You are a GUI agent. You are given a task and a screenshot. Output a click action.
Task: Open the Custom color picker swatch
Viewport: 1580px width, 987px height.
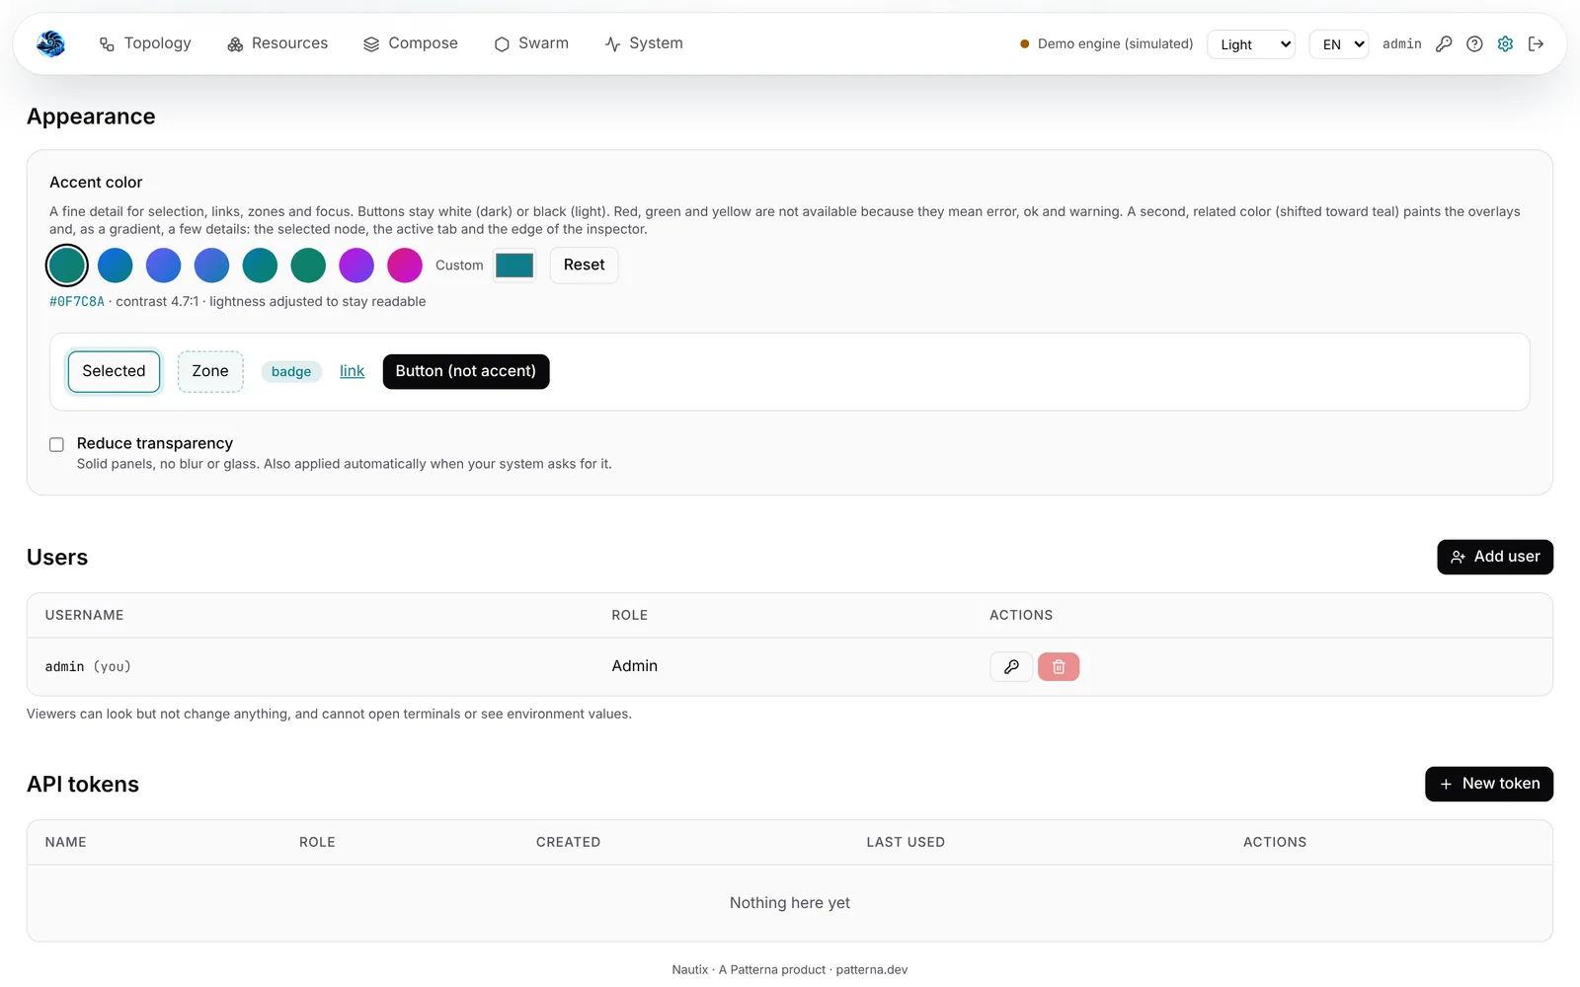514,265
